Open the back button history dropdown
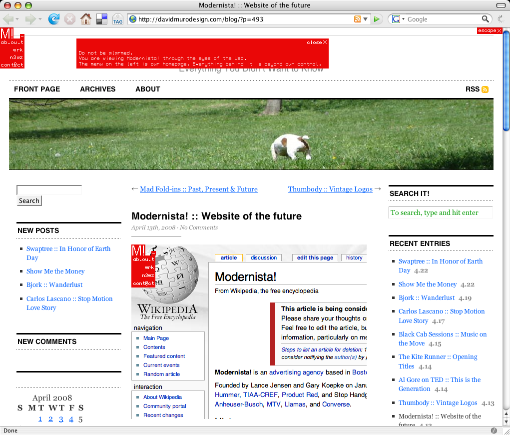510x435 pixels. [x=17, y=19]
